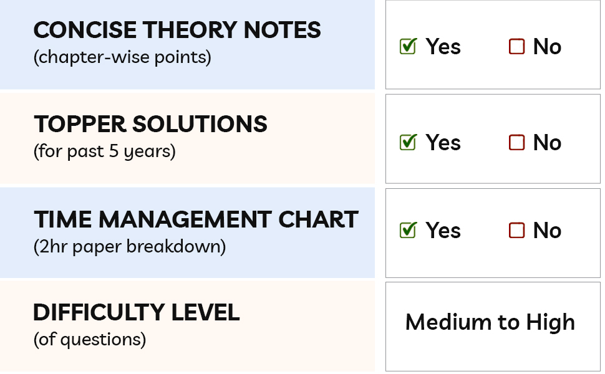This screenshot has height=374, width=605.
Task: Click the Time Management Chart heading
Action: (x=196, y=219)
